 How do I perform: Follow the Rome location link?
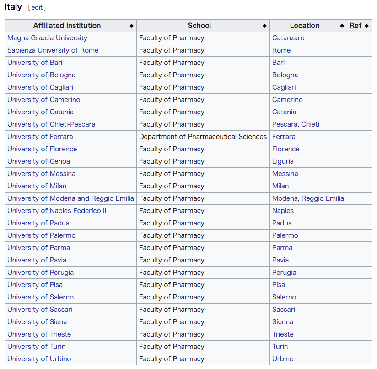[281, 50]
